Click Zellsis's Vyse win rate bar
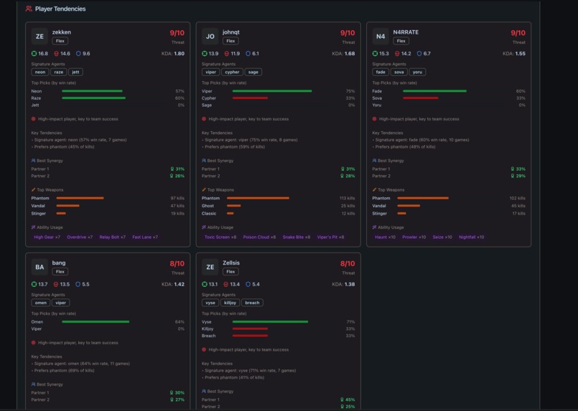Image resolution: width=578 pixels, height=411 pixels. pos(270,322)
